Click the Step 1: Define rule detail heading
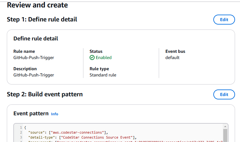Image resolution: width=240 pixels, height=142 pixels. click(x=42, y=20)
